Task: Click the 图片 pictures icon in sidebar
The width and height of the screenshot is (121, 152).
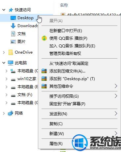Action: pos(13,42)
